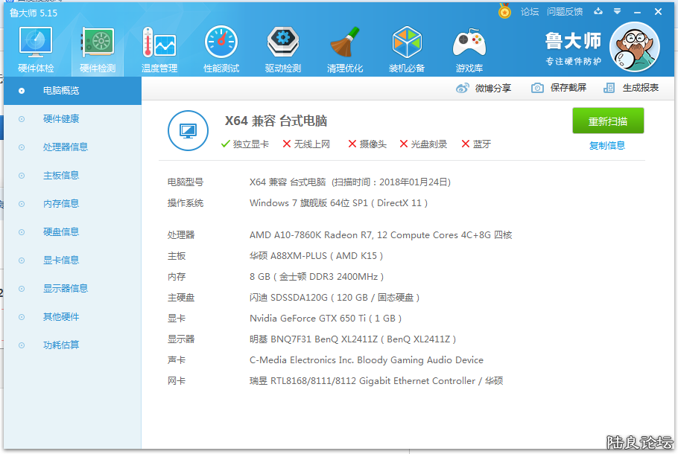Expand the main menu dropdown arrow
The width and height of the screenshot is (678, 454).
618,11
